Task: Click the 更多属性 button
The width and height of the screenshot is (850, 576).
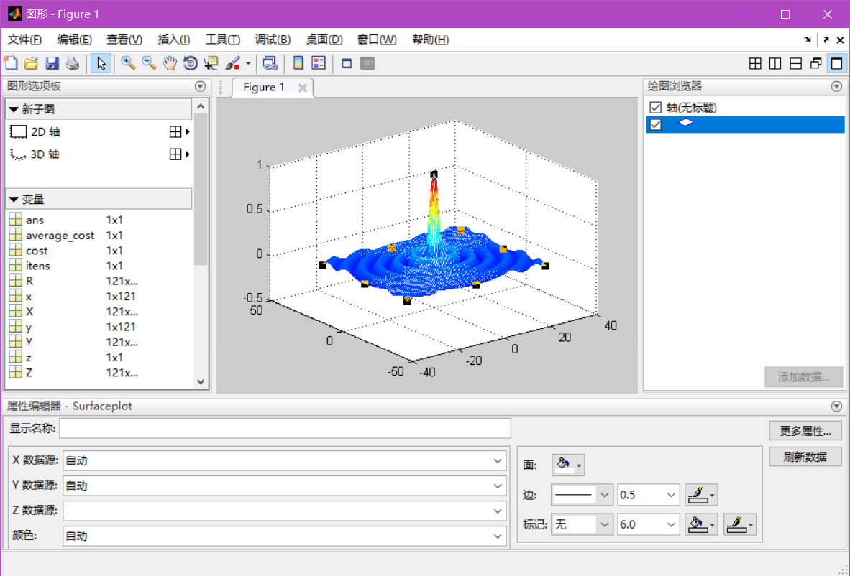Action: coord(805,430)
